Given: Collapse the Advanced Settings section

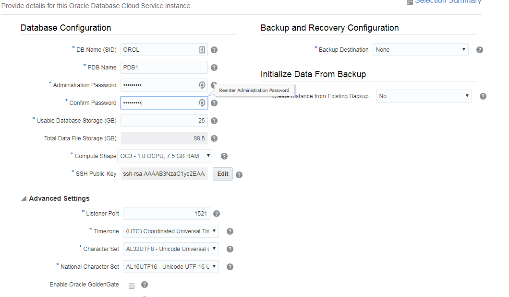Looking at the screenshot, I should [x=24, y=198].
